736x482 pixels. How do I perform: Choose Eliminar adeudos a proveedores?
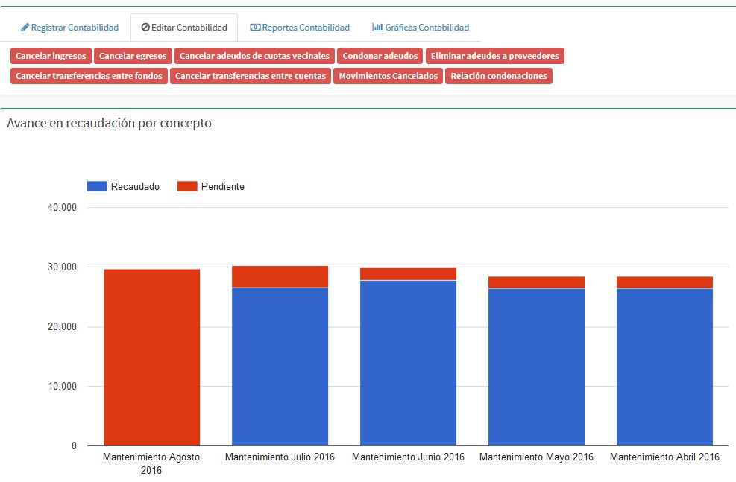pos(494,56)
